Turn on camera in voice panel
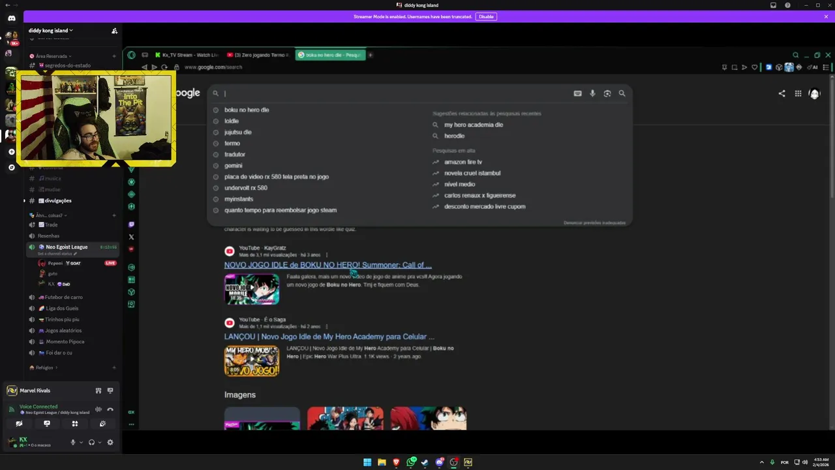 19,424
